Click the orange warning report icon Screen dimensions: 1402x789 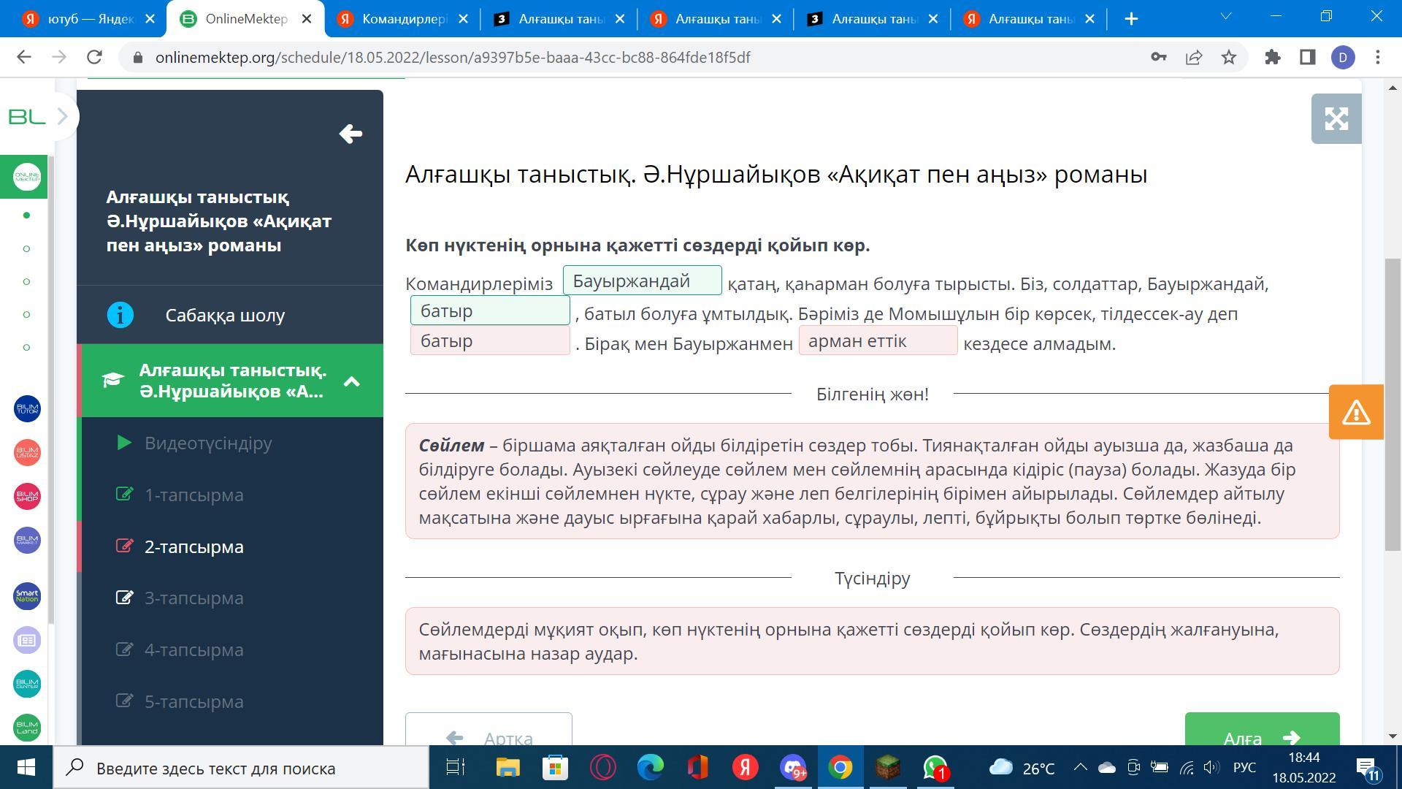click(1355, 412)
